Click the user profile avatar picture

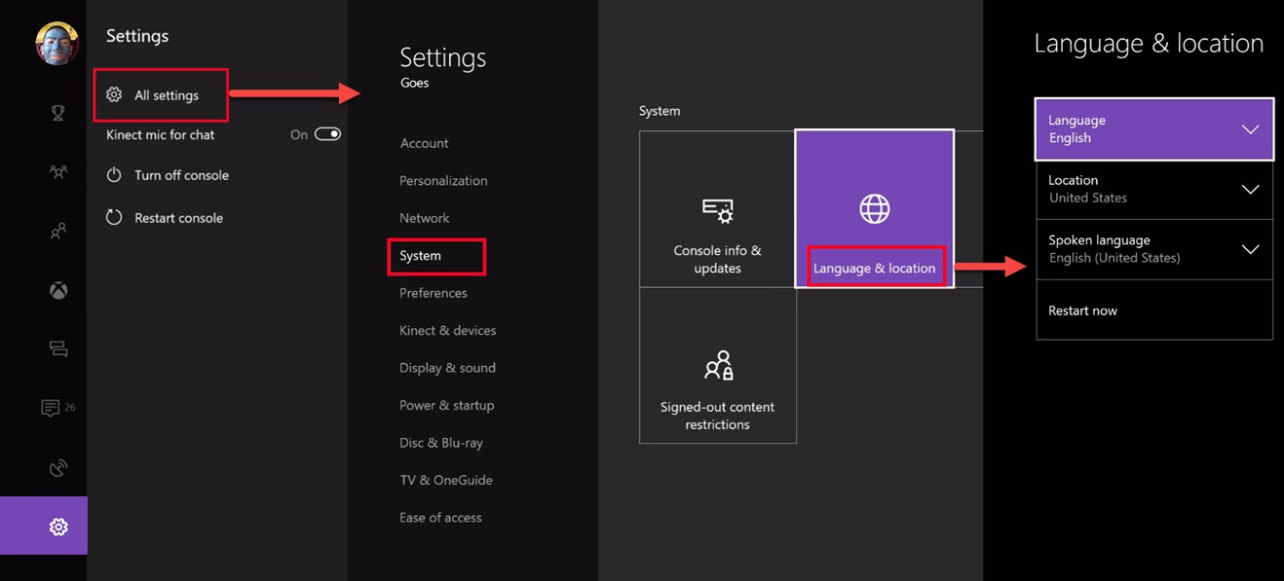pos(57,44)
